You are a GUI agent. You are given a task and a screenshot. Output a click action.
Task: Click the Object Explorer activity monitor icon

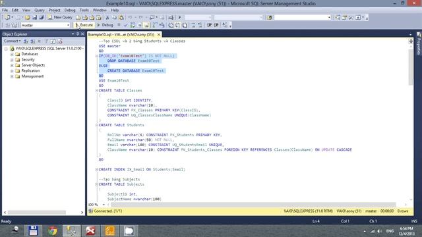60,41
